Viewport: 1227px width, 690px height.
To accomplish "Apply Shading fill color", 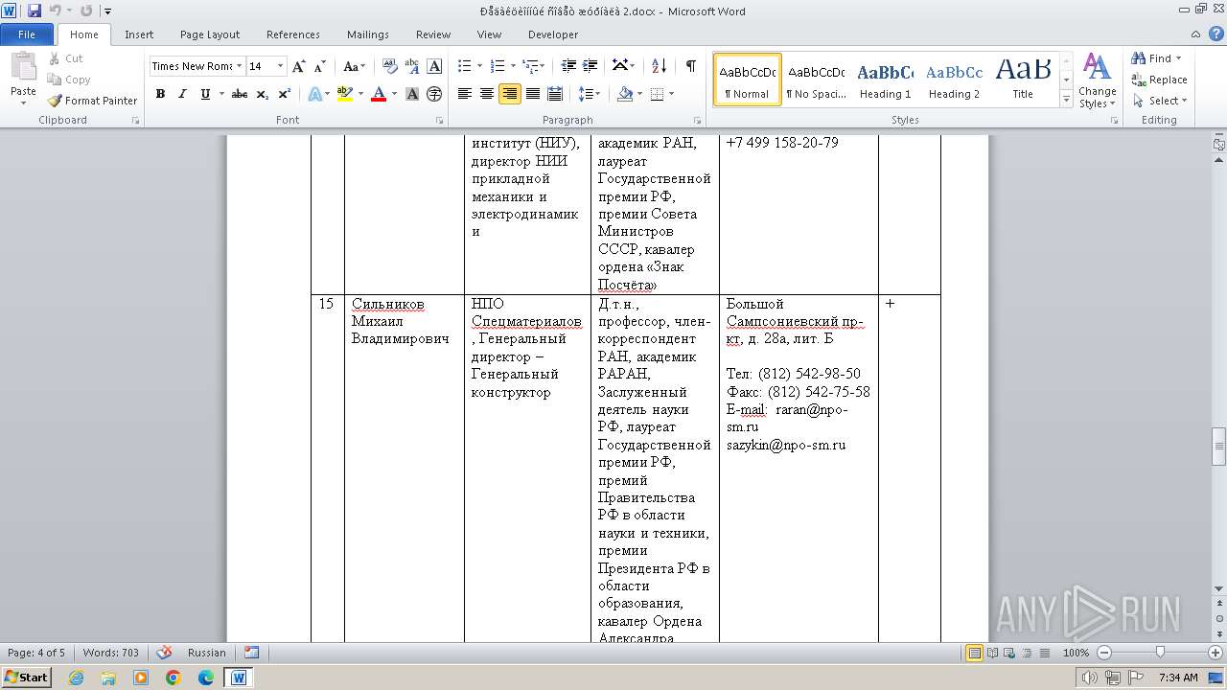I will click(625, 94).
